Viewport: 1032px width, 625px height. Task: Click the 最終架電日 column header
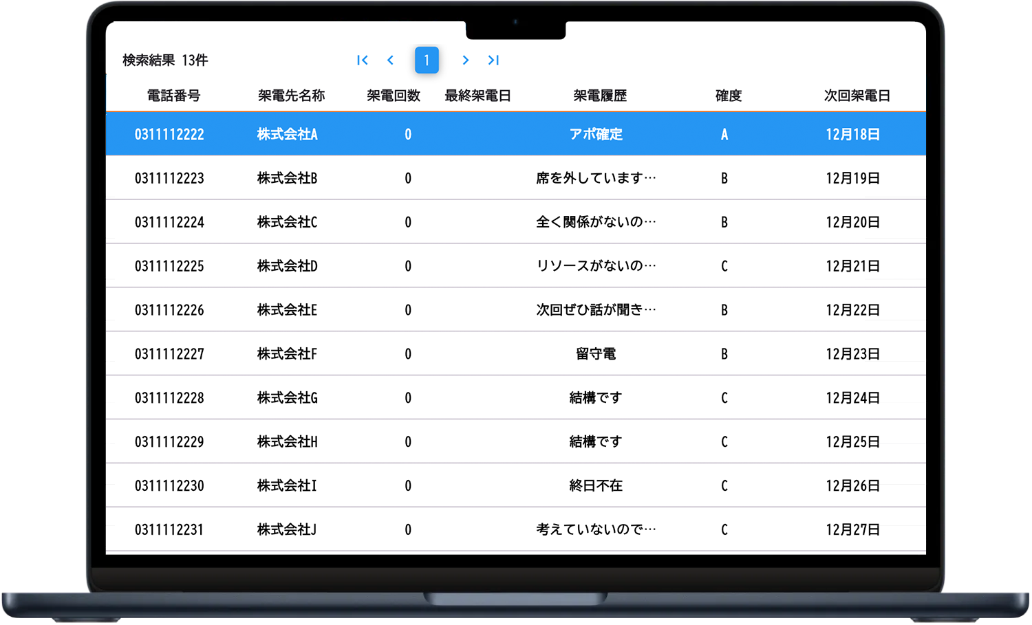point(477,96)
